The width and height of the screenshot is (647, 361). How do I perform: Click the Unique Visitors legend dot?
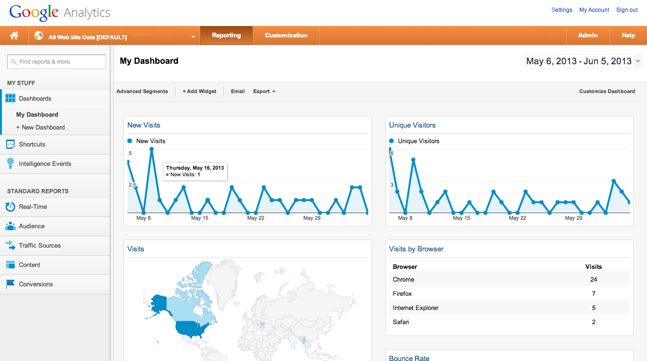(391, 141)
